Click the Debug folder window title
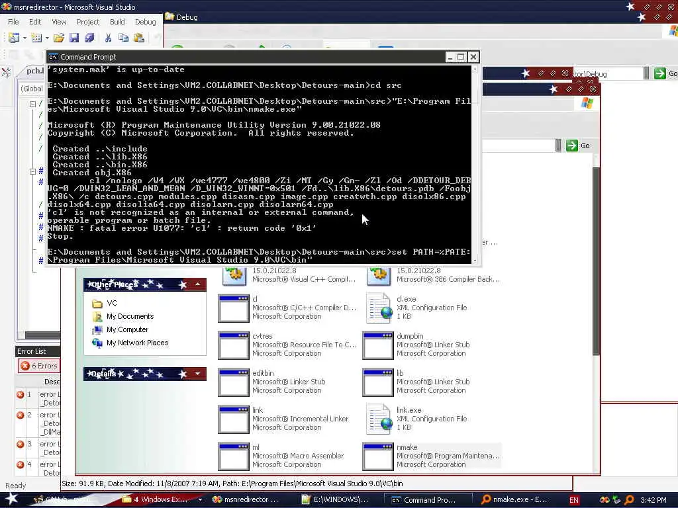Image resolution: width=678 pixels, height=508 pixels. click(x=187, y=17)
